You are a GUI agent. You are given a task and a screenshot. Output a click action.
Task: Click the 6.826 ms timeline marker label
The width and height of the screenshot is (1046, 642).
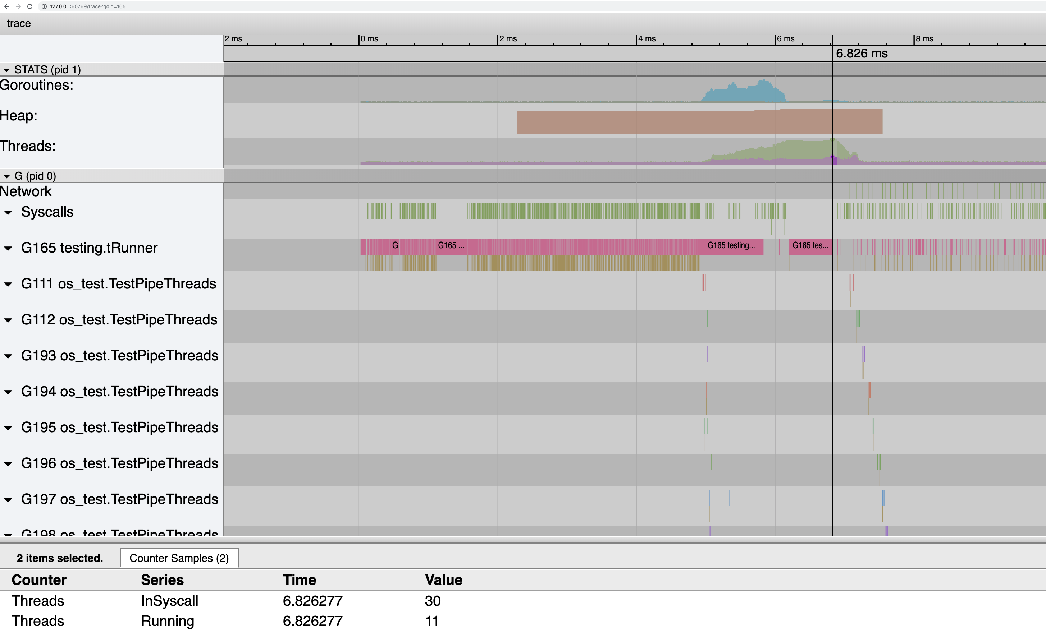pyautogui.click(x=861, y=54)
